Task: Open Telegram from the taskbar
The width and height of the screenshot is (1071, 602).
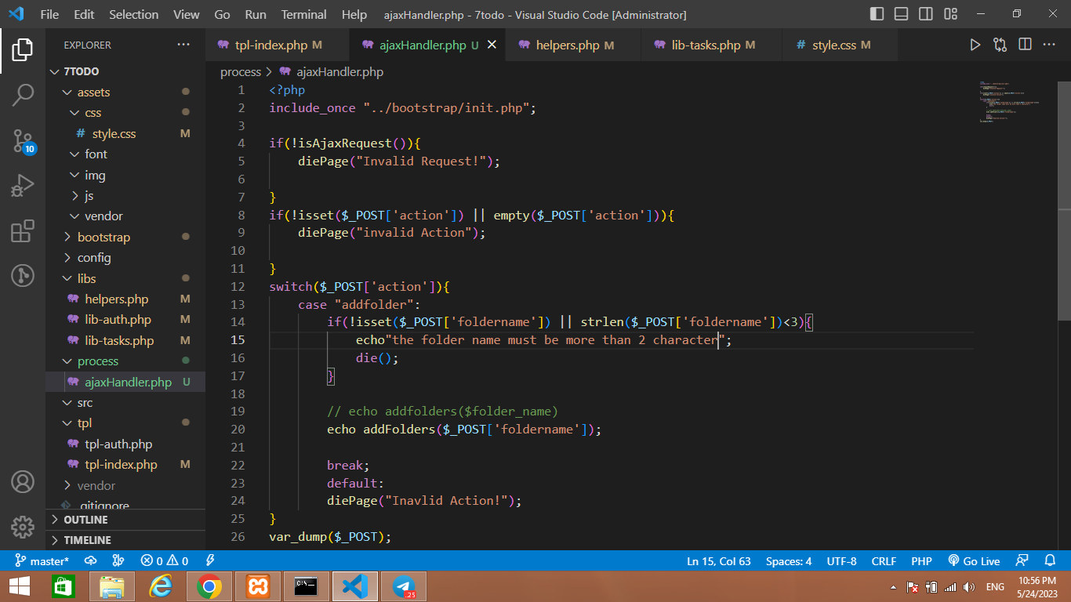Action: pyautogui.click(x=404, y=586)
